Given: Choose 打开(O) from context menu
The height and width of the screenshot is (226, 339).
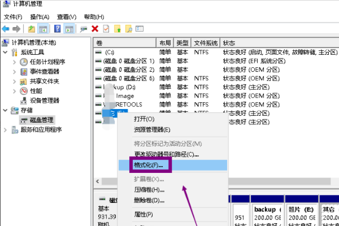Looking at the screenshot, I should (x=144, y=119).
